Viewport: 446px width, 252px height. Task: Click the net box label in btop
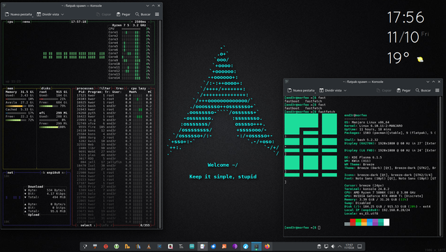coord(10,172)
